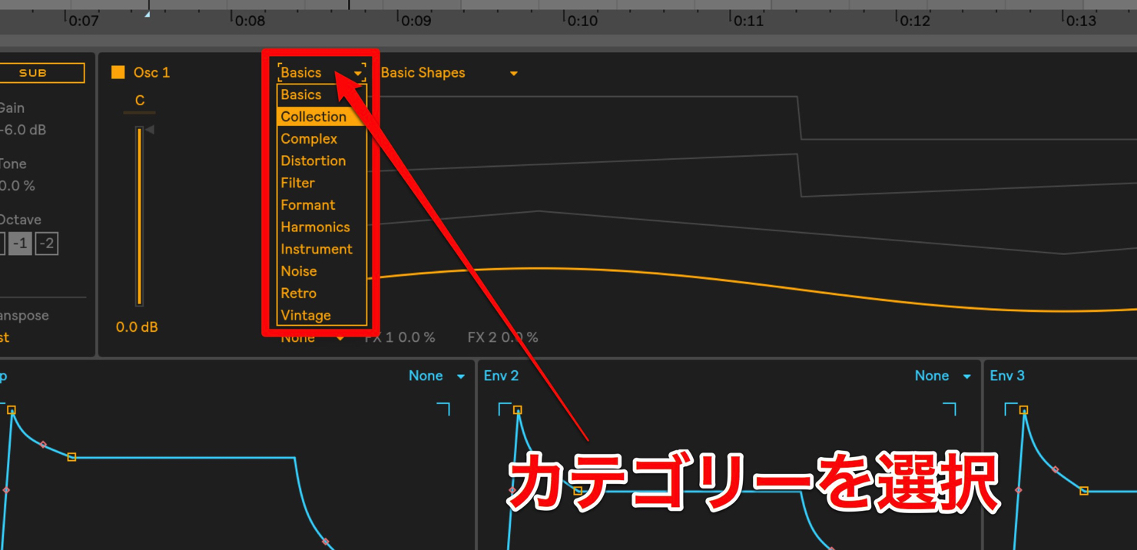
Task: Click the 0:08 timeline marker
Action: coord(250,21)
